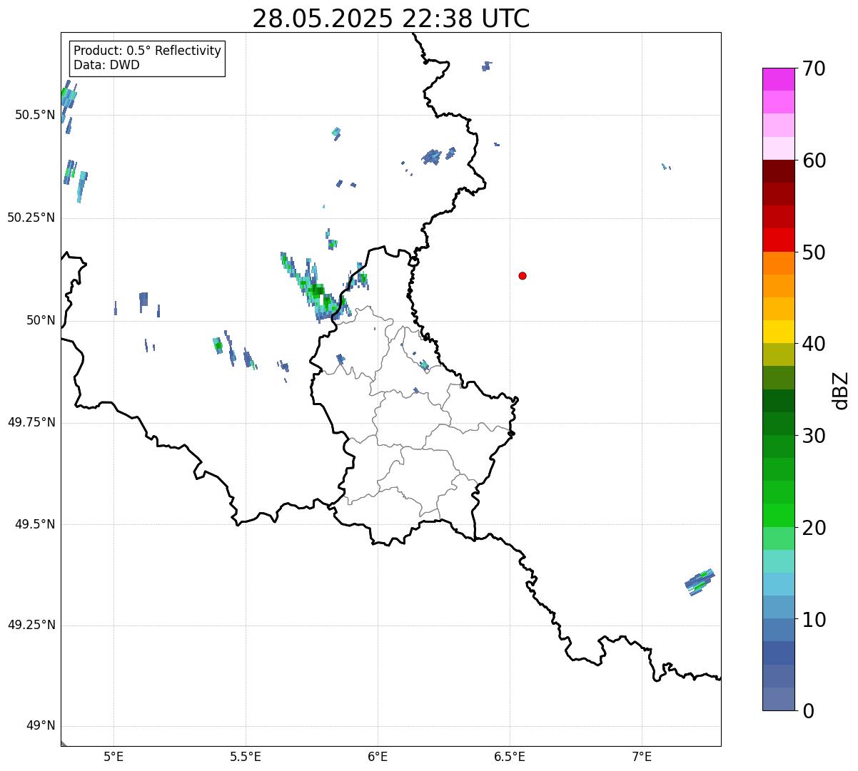The image size is (858, 771).
Task: Click the 49.25°N latitude label
Action: coord(31,625)
